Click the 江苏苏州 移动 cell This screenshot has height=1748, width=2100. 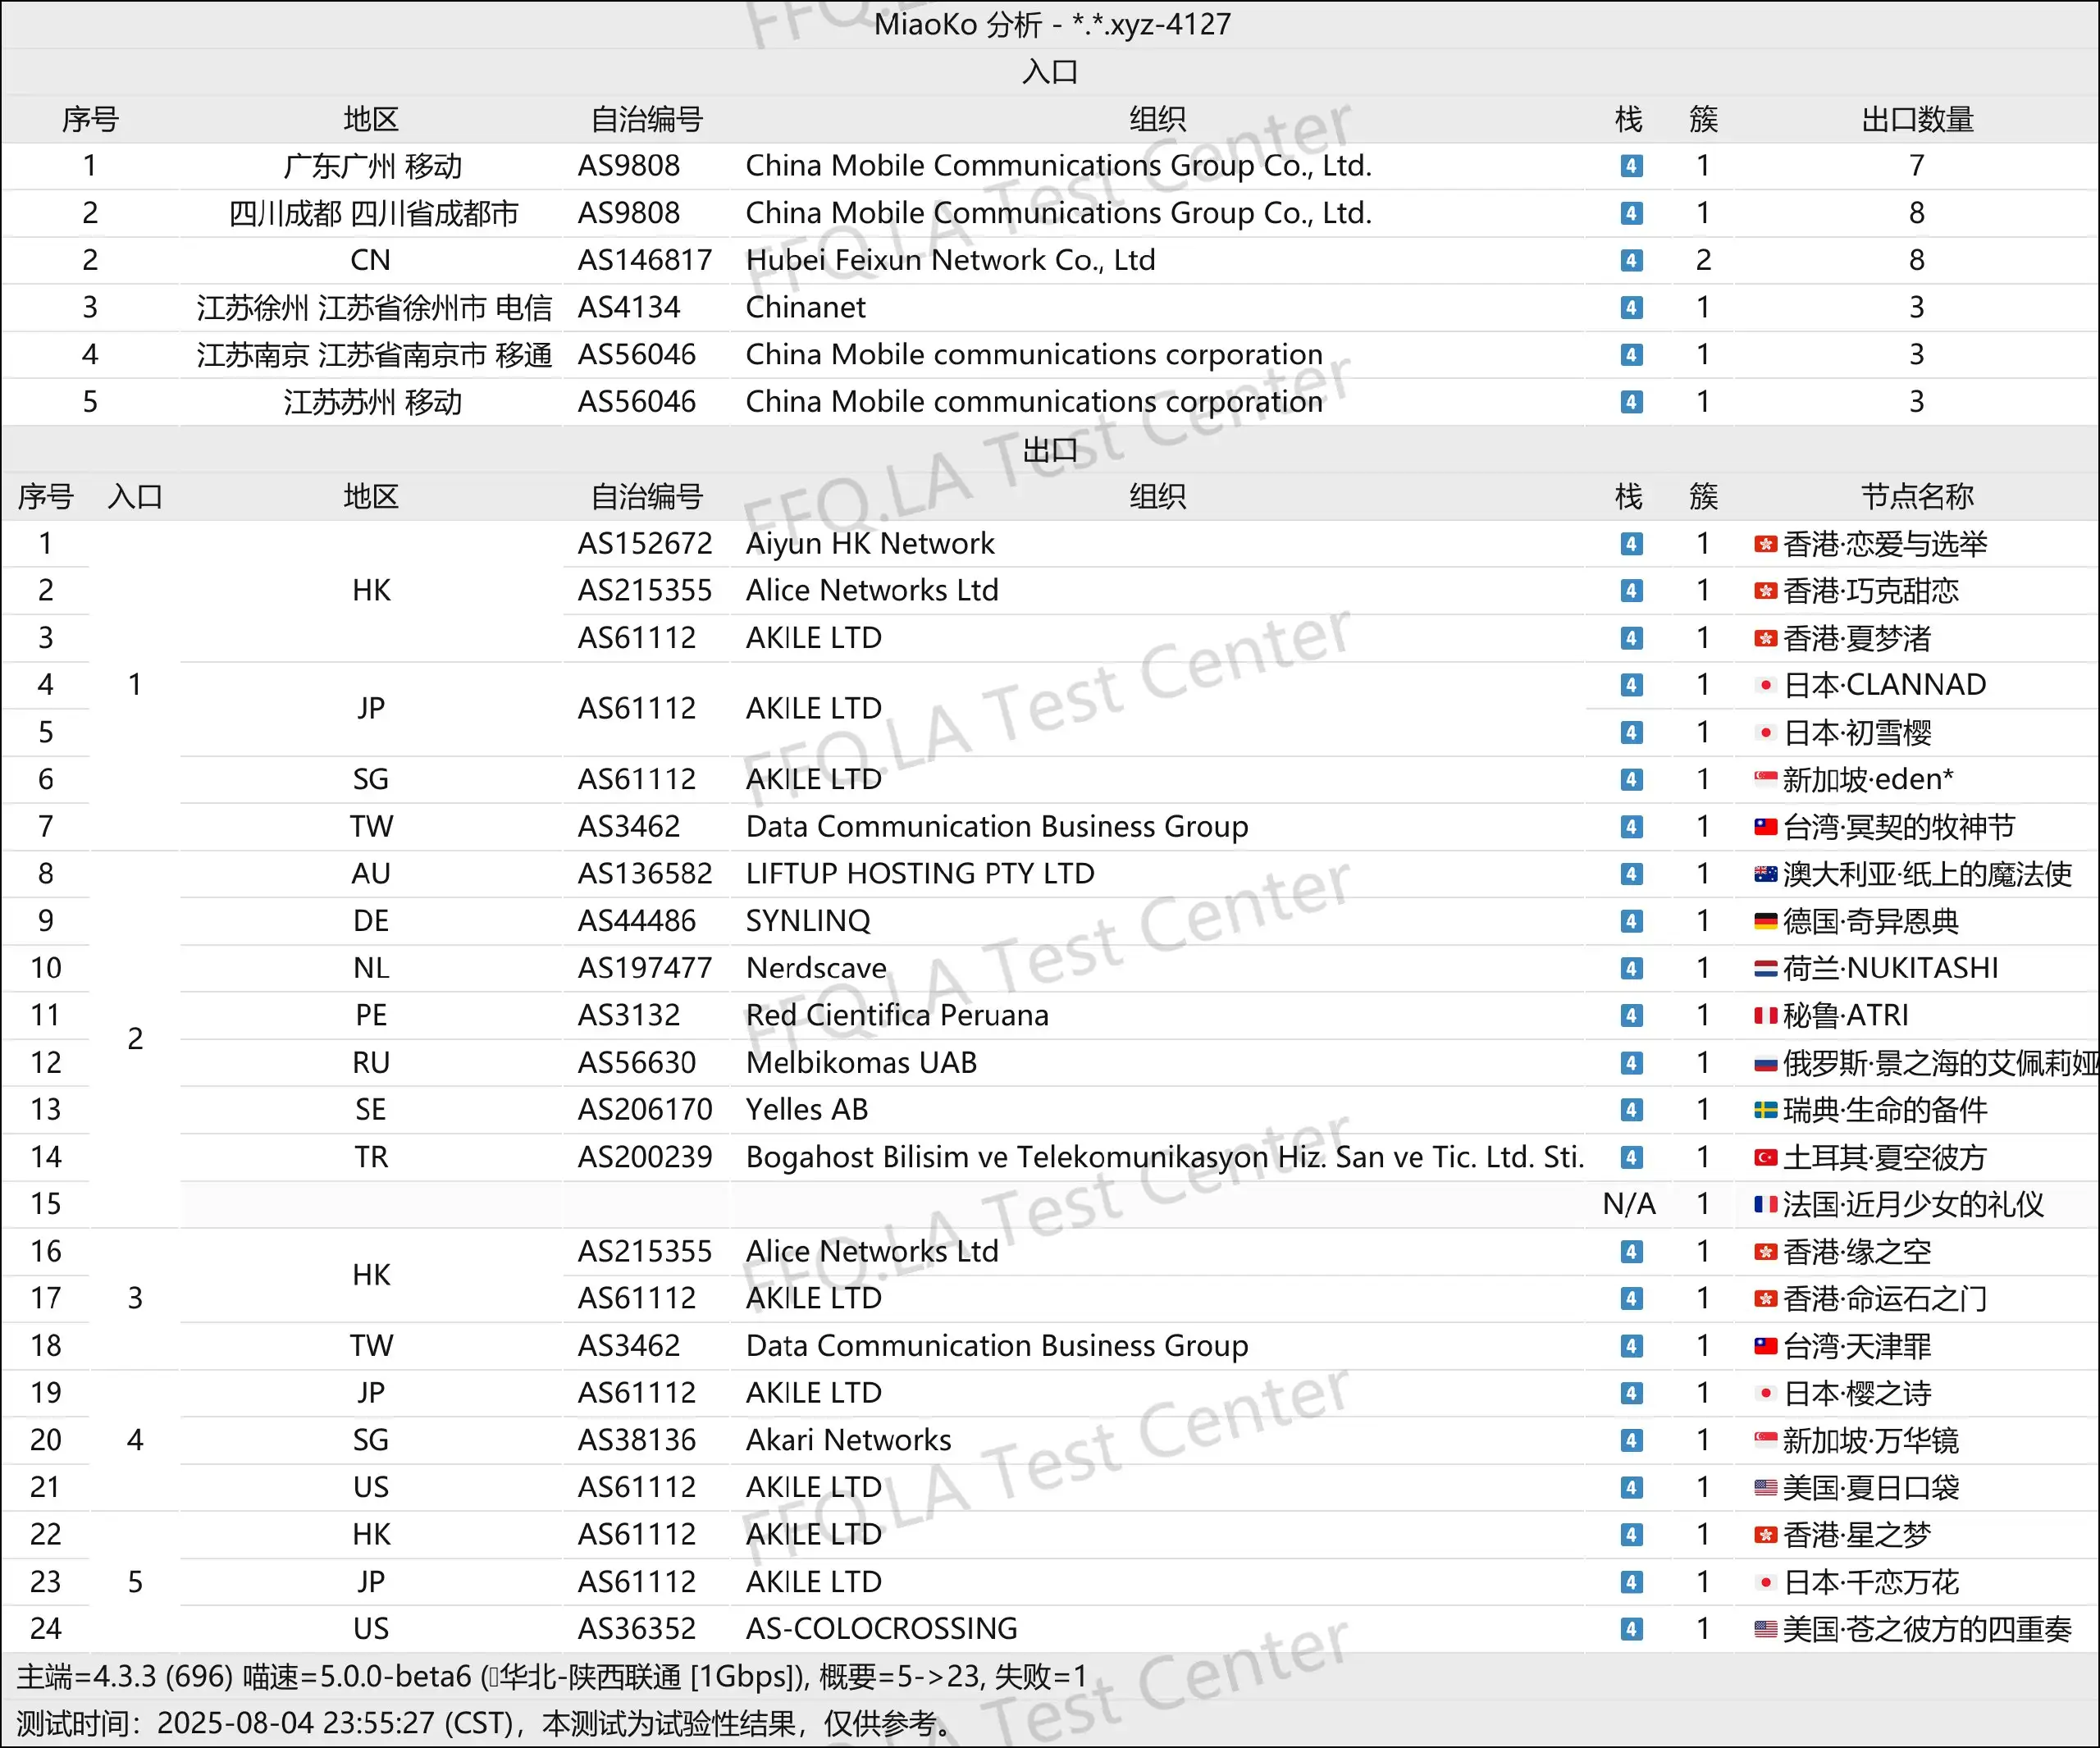pyautogui.click(x=372, y=402)
